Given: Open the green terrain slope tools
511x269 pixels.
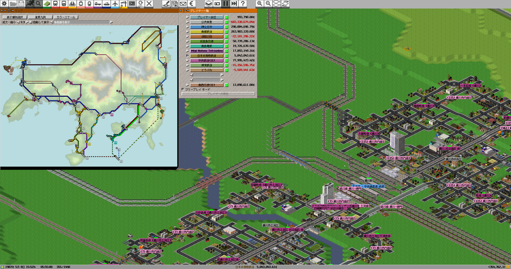Looking at the screenshot, I should point(47,4).
